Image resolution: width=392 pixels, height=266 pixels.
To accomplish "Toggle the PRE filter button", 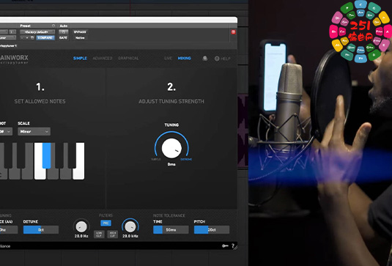I will pyautogui.click(x=106, y=223).
